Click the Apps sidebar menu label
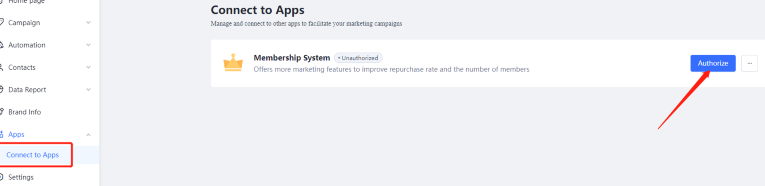 pos(16,134)
